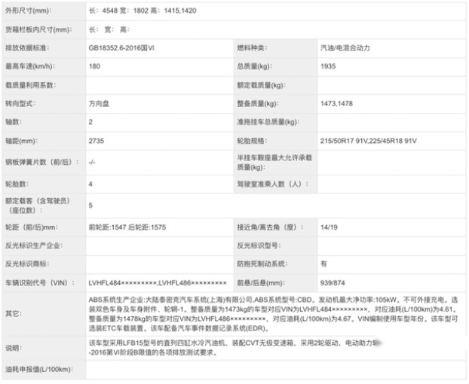
Task: Select the 前轮距:1547 后轮距:1575 value
Action: [127, 227]
